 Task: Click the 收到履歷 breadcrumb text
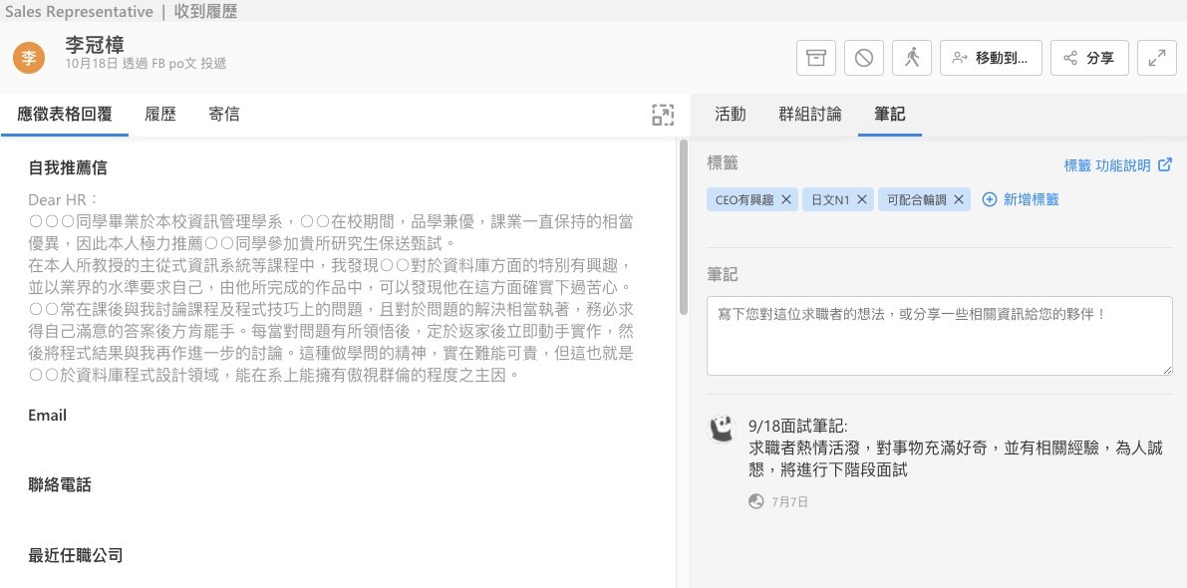point(206,11)
